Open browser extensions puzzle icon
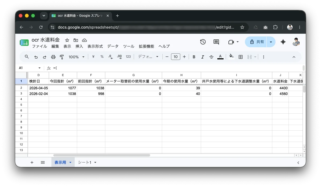Screen dimensions: 321x187 pos(275,27)
